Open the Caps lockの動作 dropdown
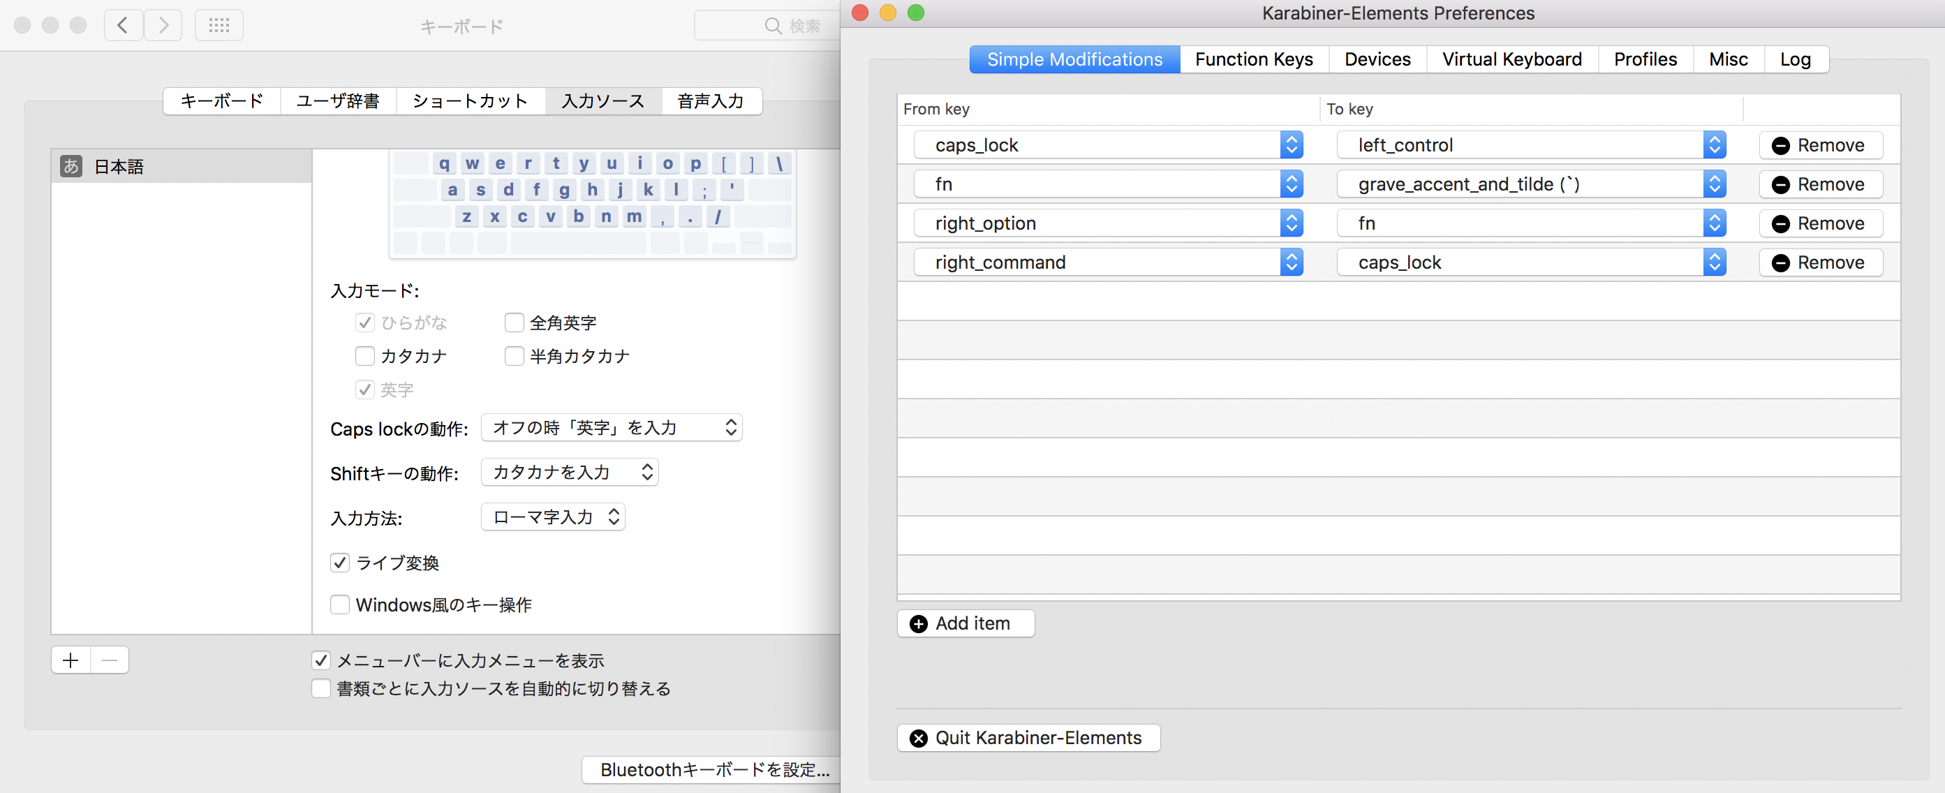 (x=612, y=427)
